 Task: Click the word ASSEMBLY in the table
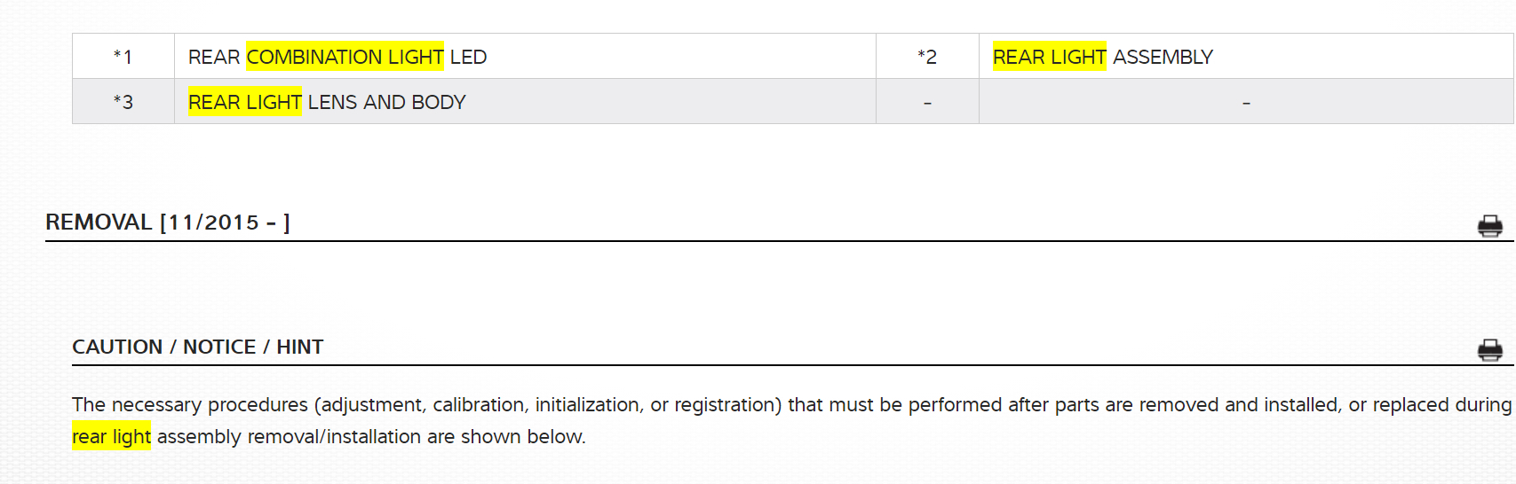click(1163, 57)
